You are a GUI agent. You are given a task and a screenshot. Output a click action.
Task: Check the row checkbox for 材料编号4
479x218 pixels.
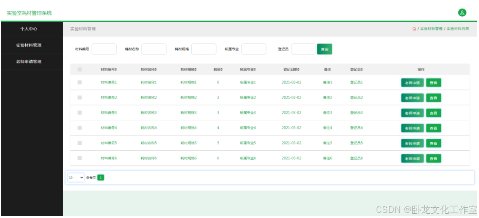tap(80, 128)
